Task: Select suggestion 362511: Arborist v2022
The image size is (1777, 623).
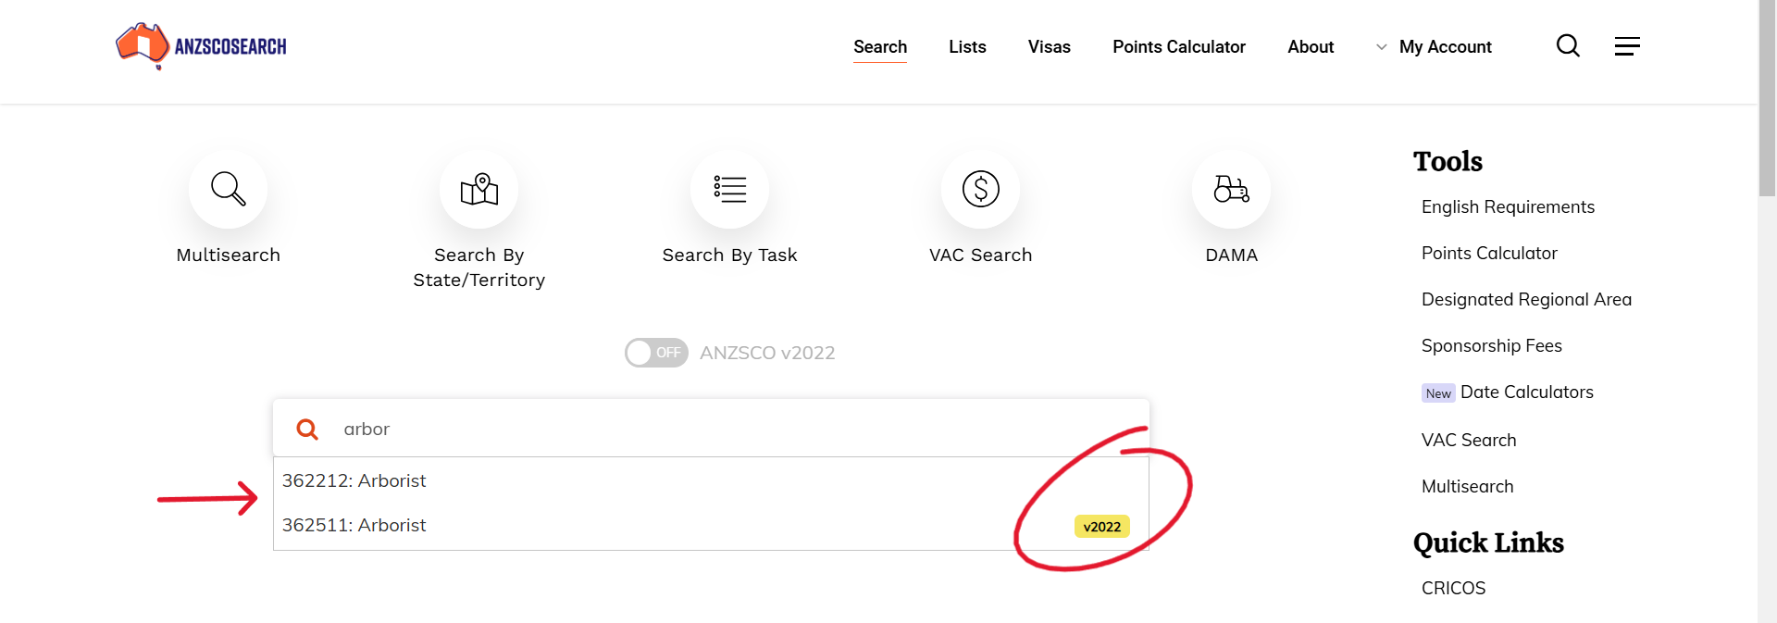Action: click(711, 525)
